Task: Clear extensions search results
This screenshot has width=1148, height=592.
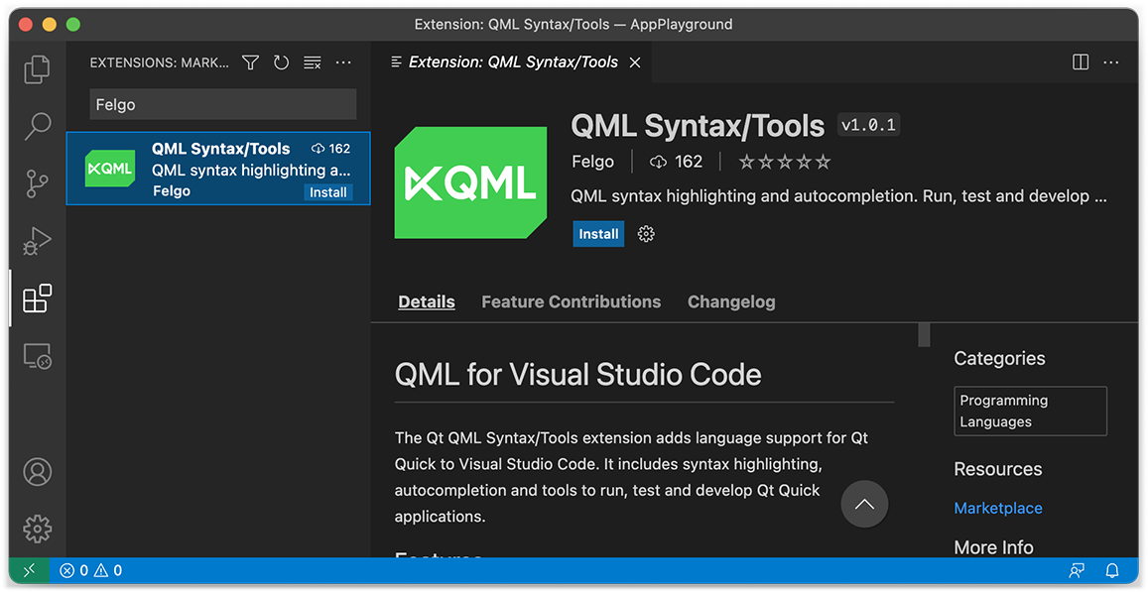Action: pyautogui.click(x=312, y=62)
